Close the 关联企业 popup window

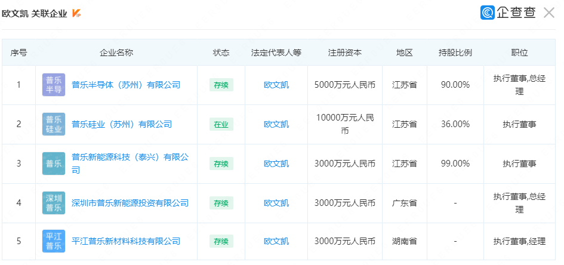pos(549,13)
